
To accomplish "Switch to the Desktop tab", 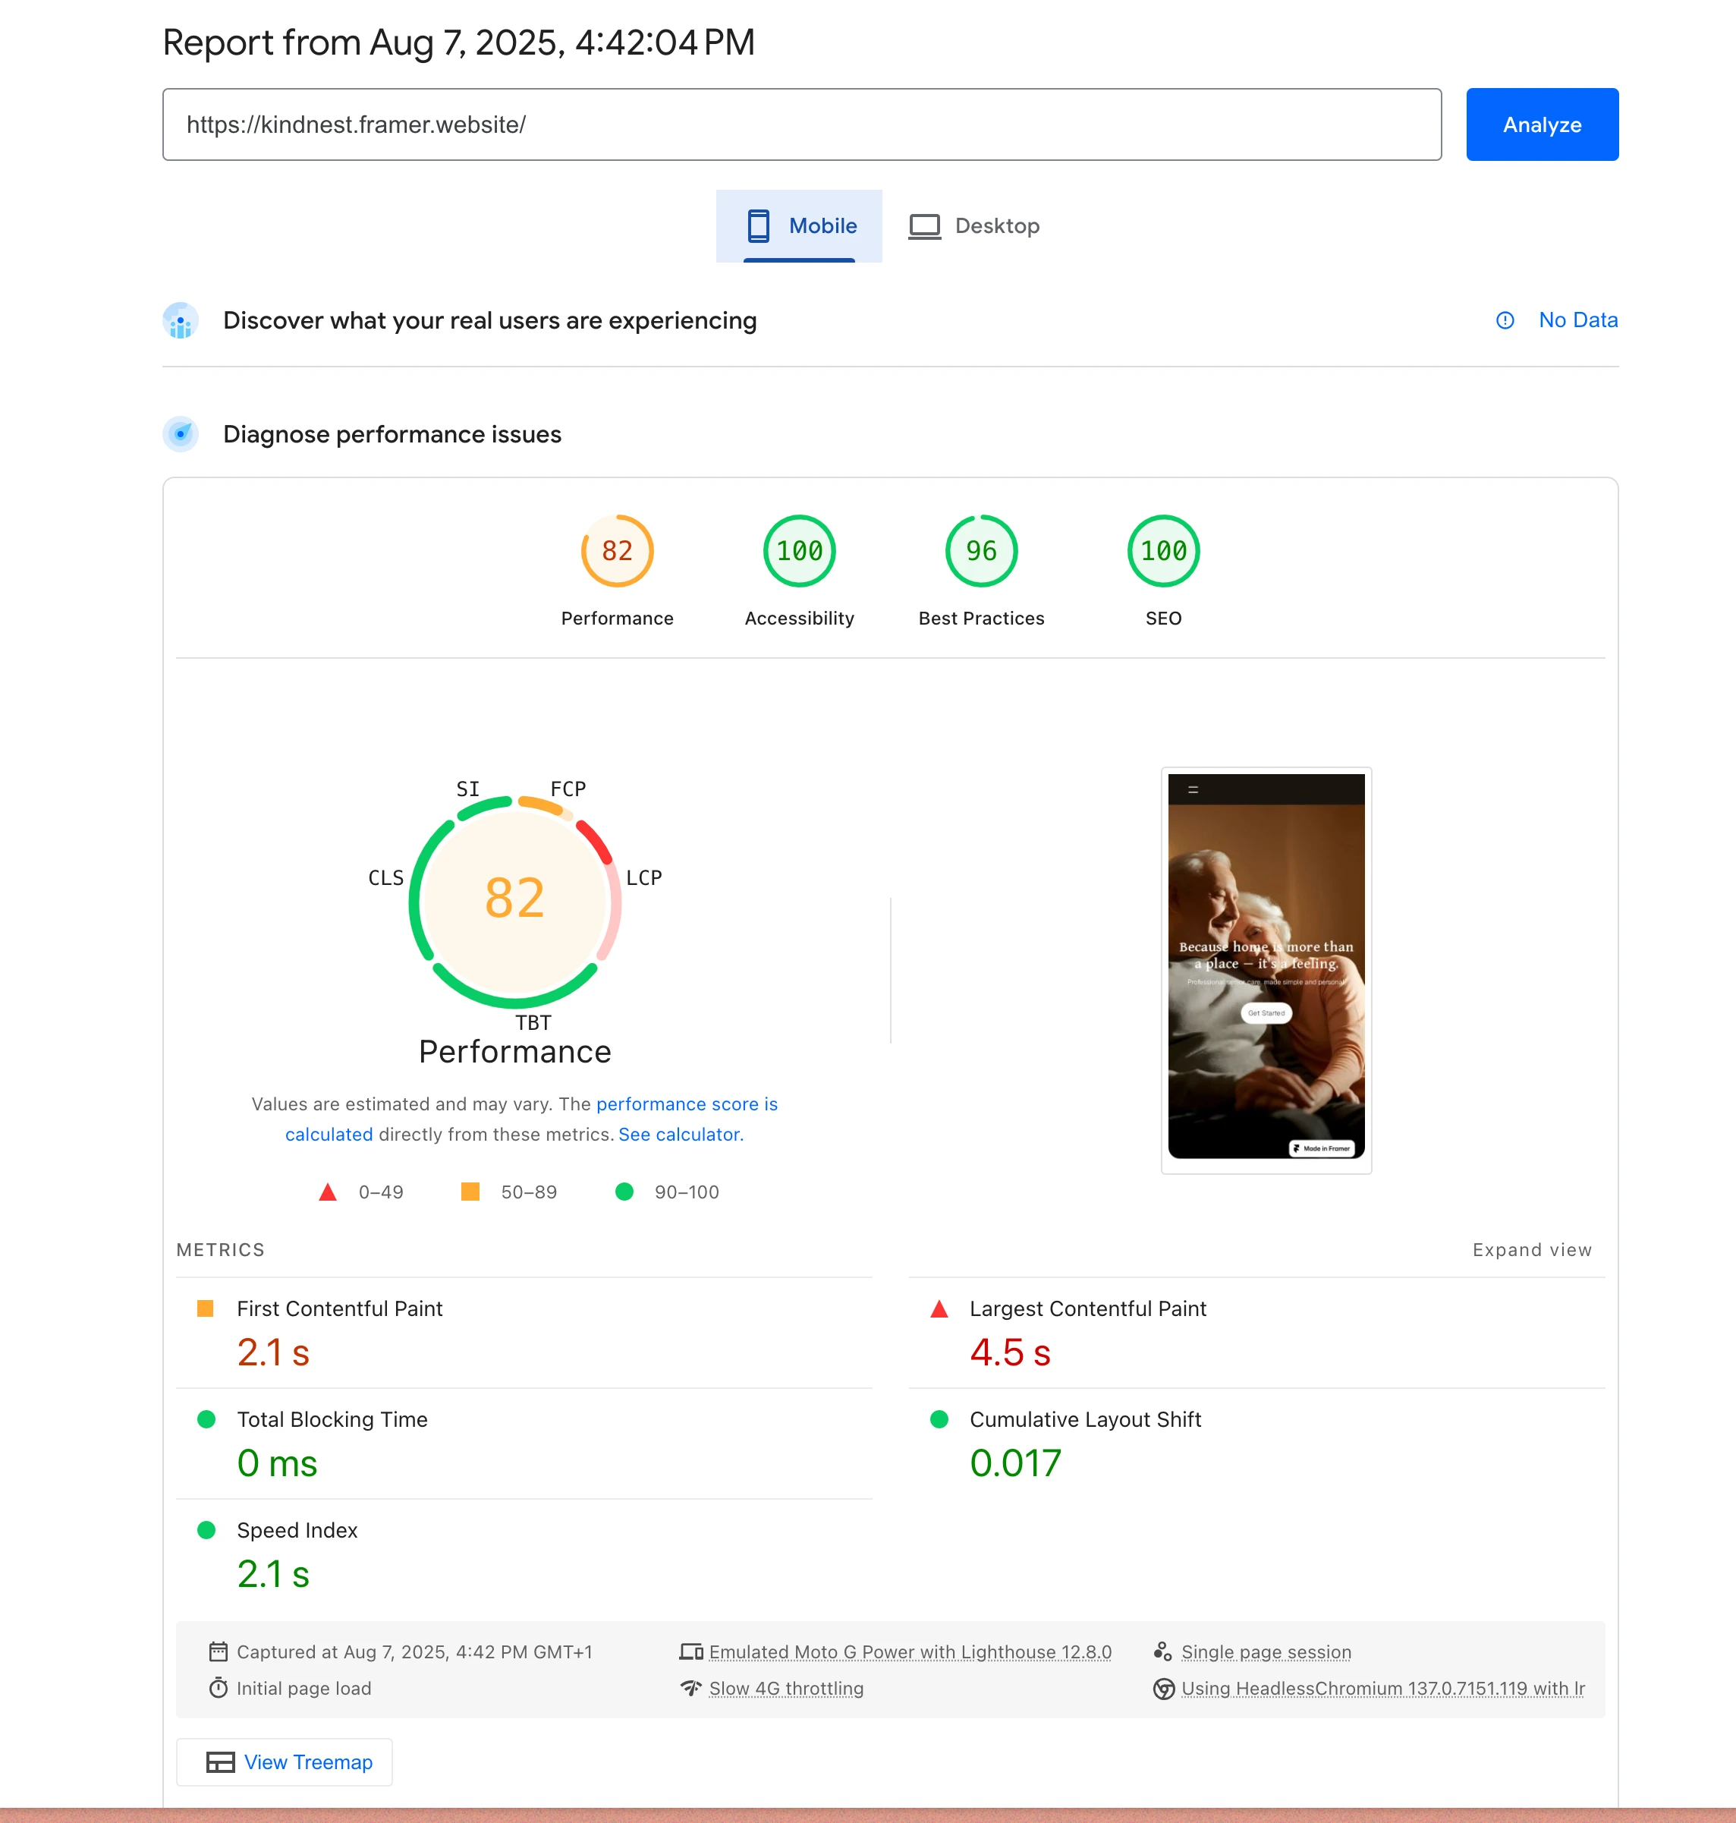I will click(x=973, y=225).
